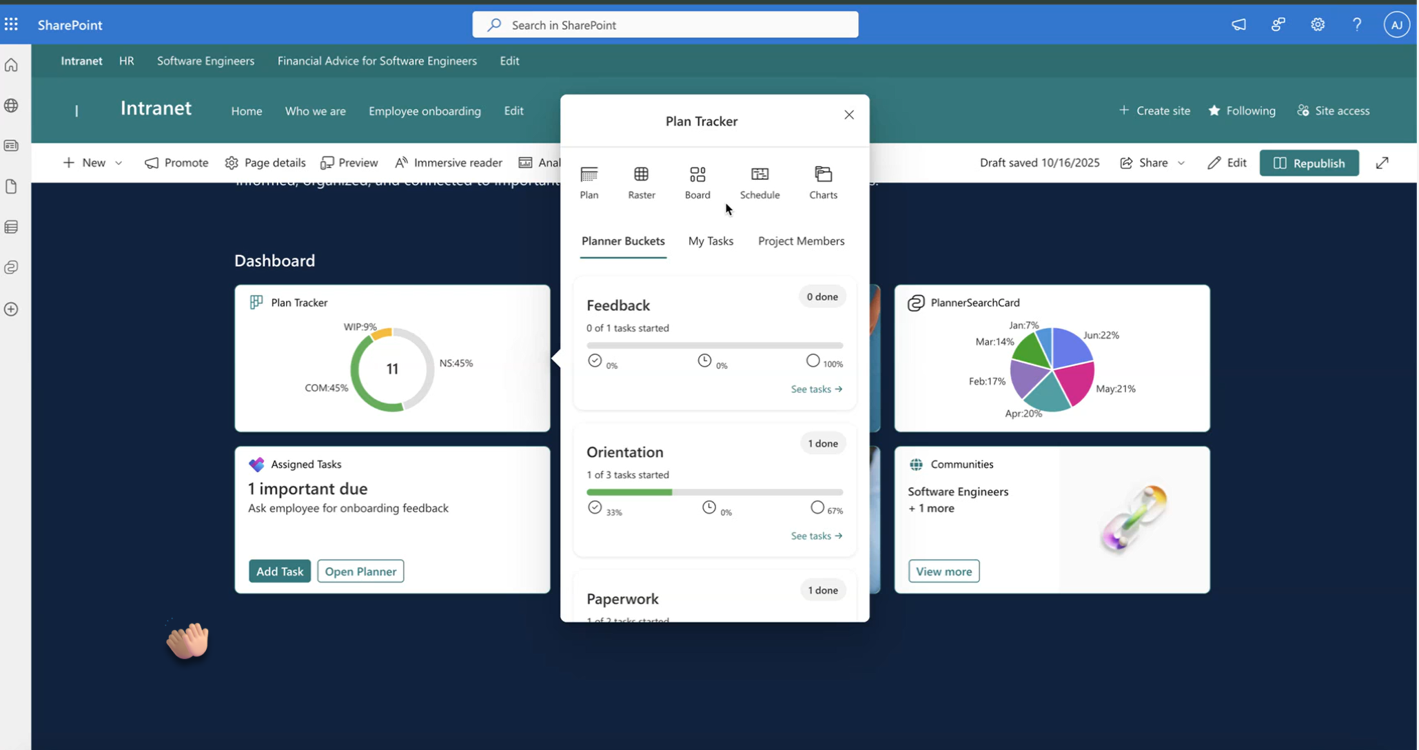Open the app launcher waffle icon
The width and height of the screenshot is (1419, 750).
coord(11,25)
